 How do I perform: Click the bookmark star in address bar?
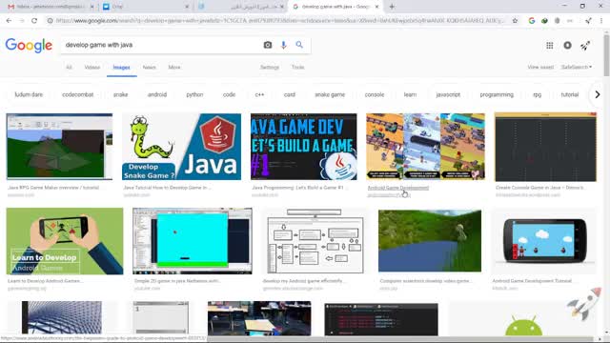[x=515, y=21]
